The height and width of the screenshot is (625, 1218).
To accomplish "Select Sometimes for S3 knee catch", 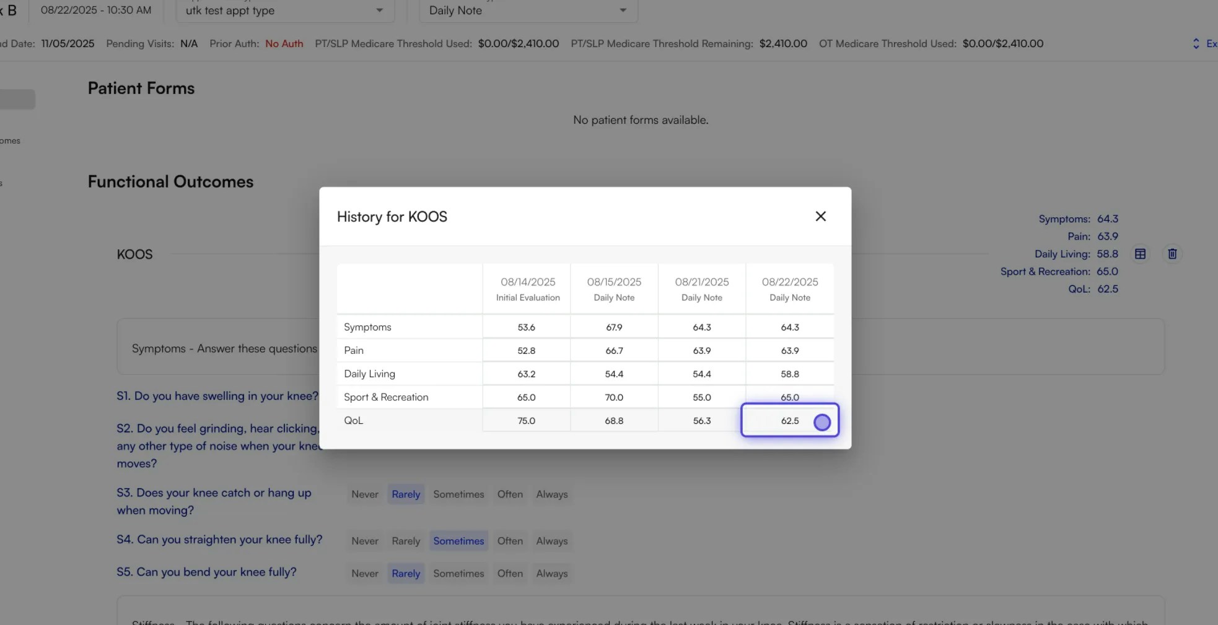I will (458, 494).
